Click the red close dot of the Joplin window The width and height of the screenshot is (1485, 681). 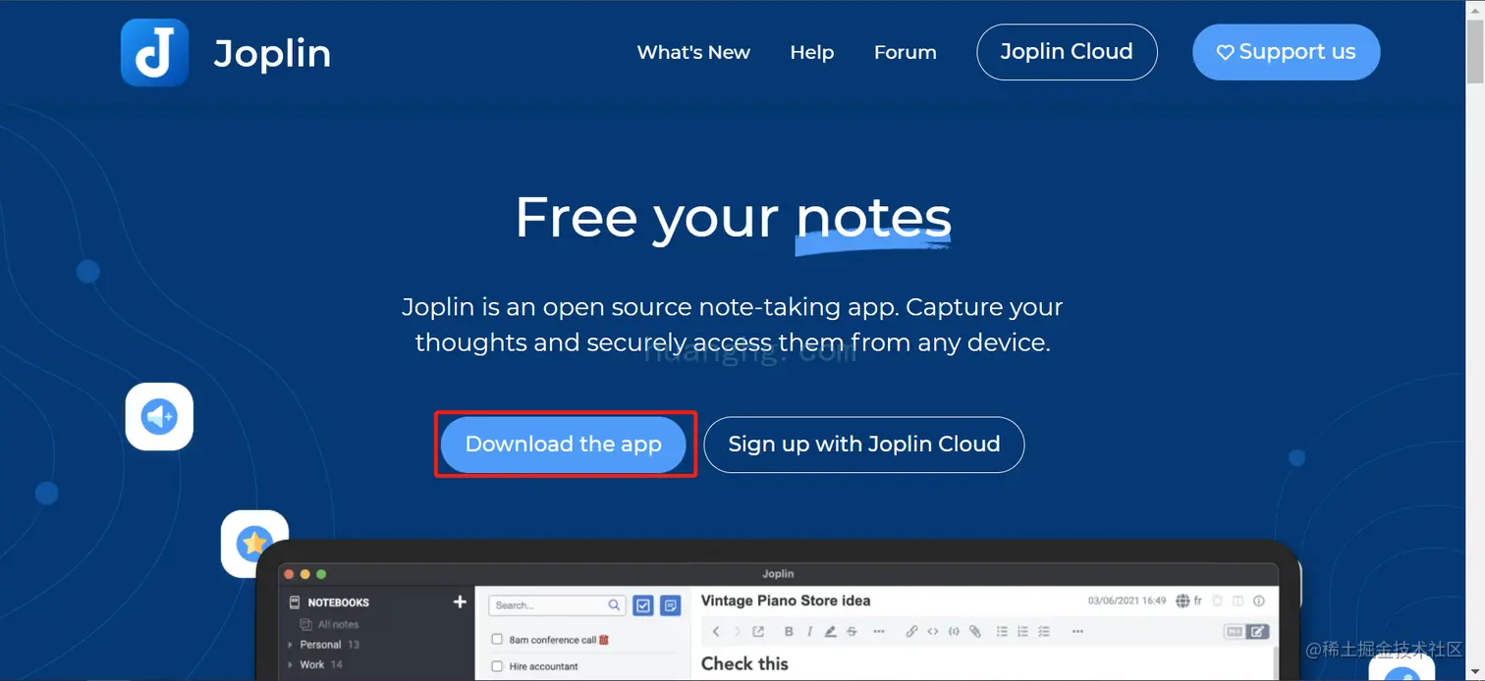point(290,574)
